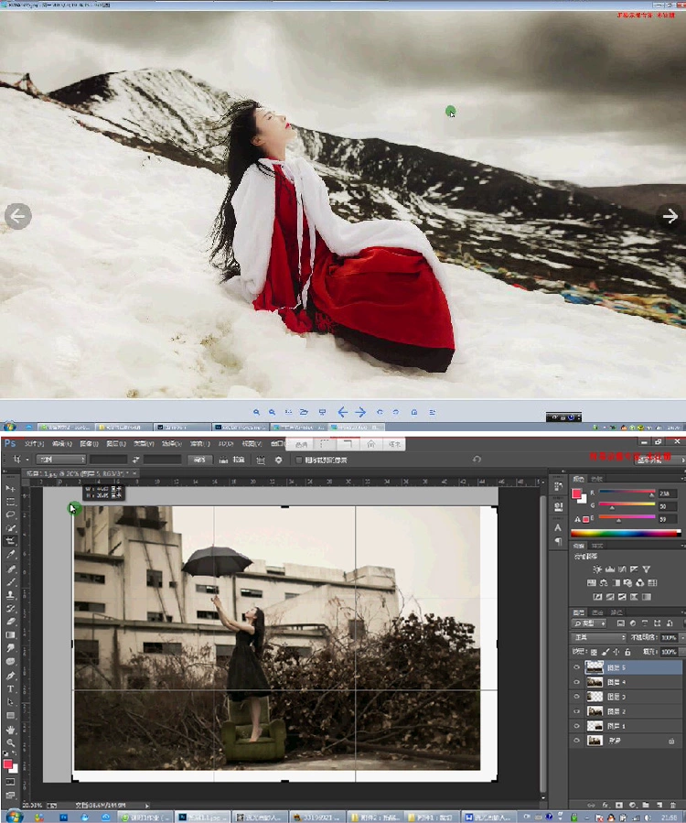Hide layer 5 using its eye icon
The width and height of the screenshot is (686, 823).
[576, 667]
